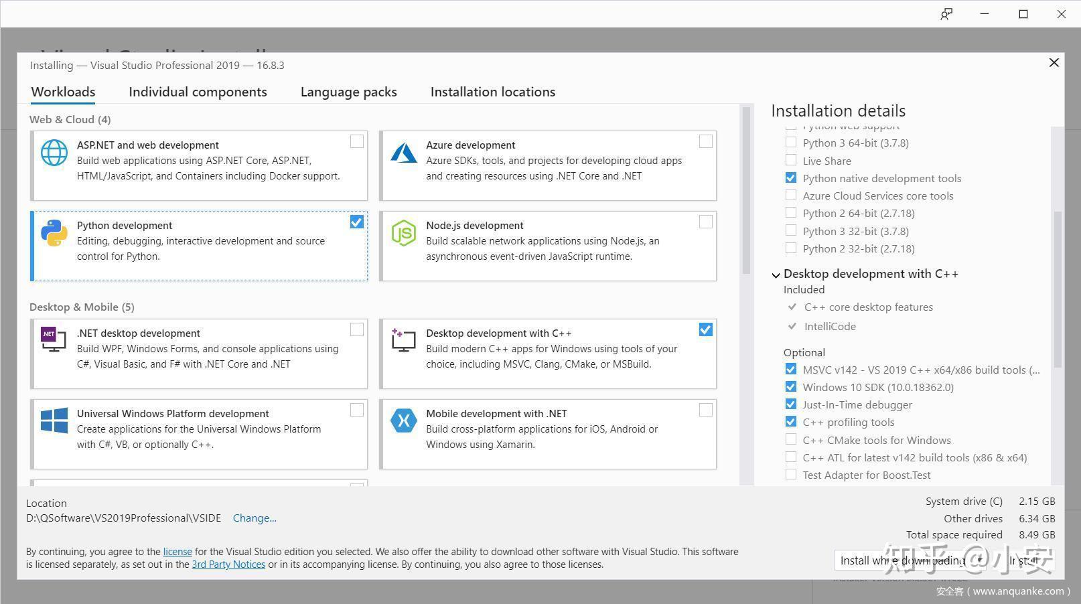This screenshot has width=1081, height=604.
Task: Click the Mobile development with .NET title
Action: (496, 414)
